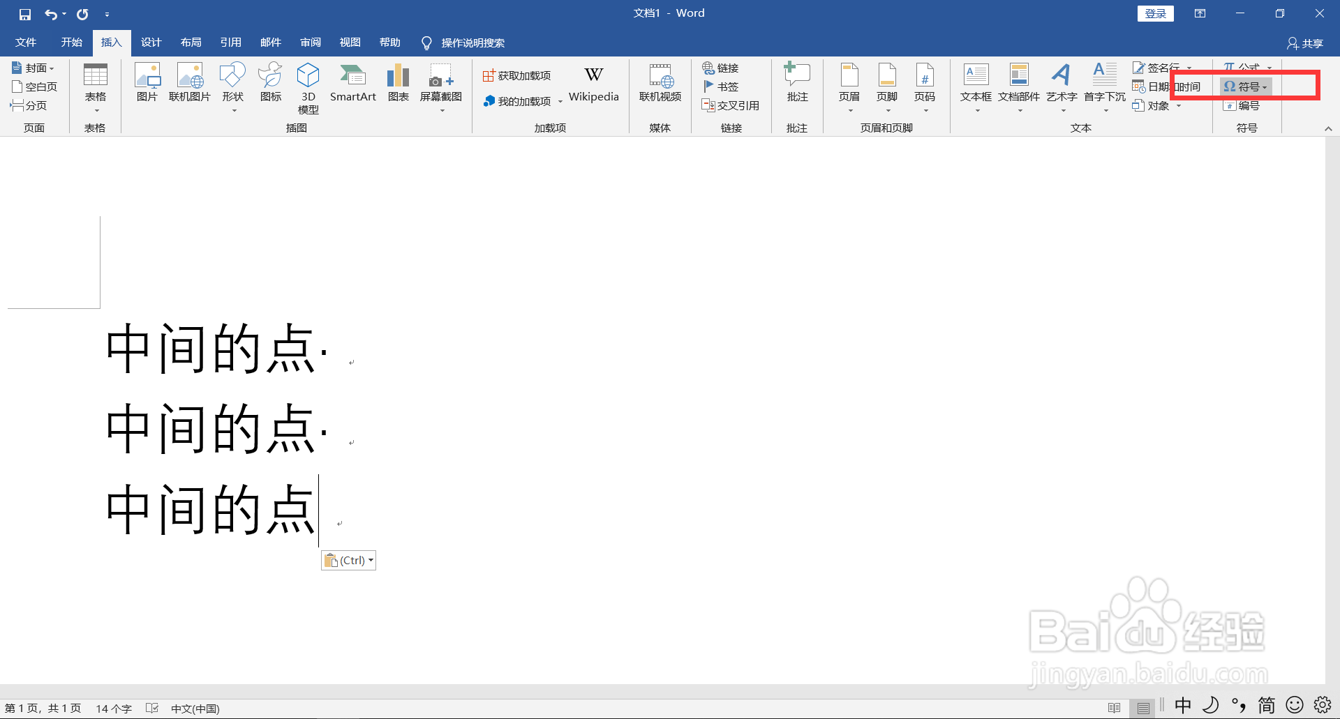Click the 共享 share button
The height and width of the screenshot is (719, 1340).
click(1305, 43)
